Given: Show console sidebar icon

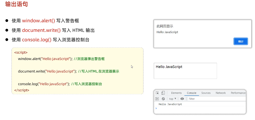Looking at the screenshot, I should click(157, 99).
